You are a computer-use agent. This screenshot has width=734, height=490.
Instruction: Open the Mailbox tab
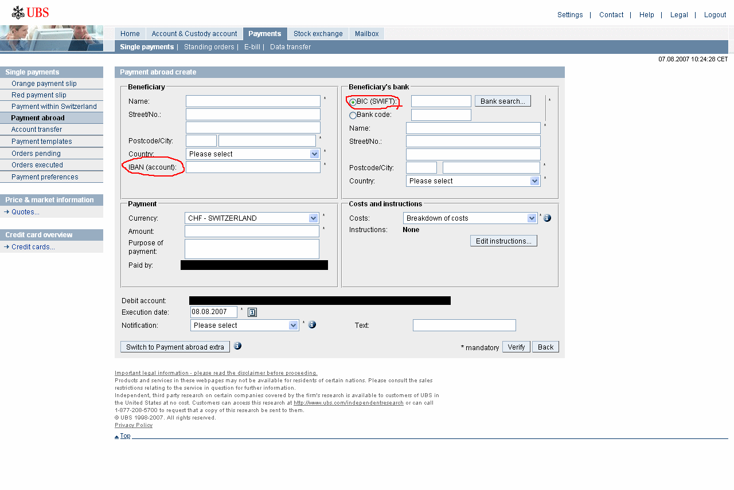[x=367, y=34]
